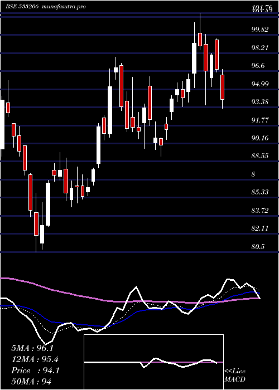This screenshot has height=390, width=279.
Task: Click the munafasutra.pro site label
Action: point(62,7)
